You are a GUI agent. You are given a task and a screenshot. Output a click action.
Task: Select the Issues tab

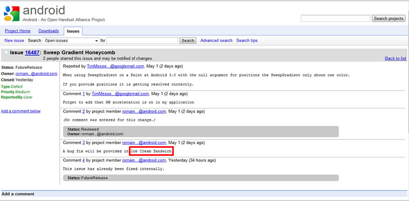coord(73,31)
